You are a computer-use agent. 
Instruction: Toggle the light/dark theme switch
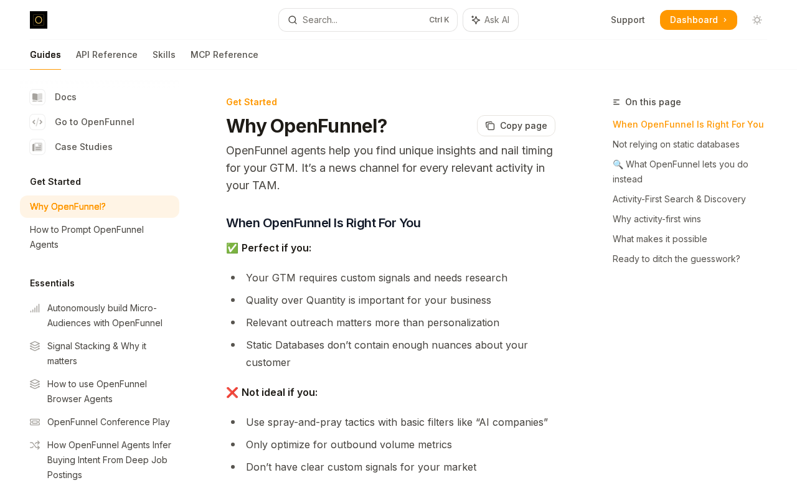point(757,20)
